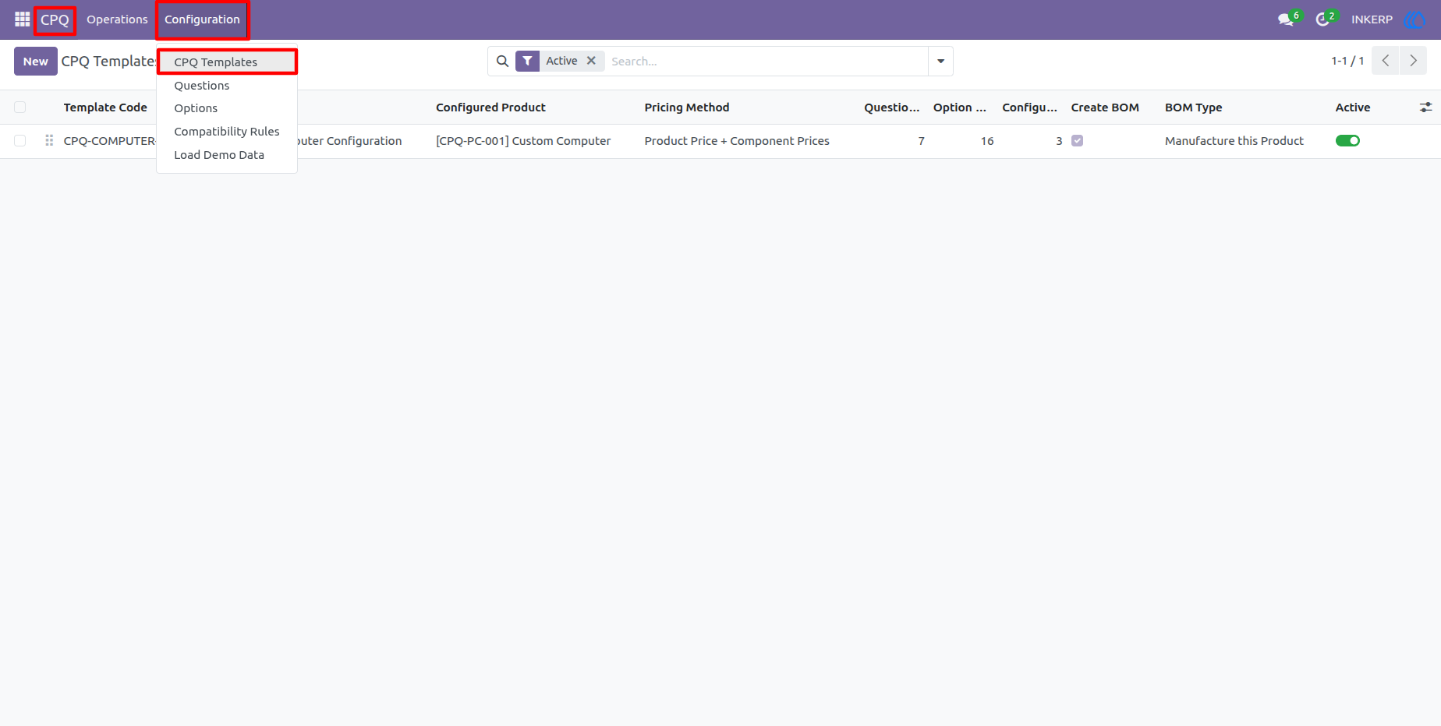Toggle Create BOM checkbox in the row
The height and width of the screenshot is (726, 1441).
pyautogui.click(x=1077, y=141)
